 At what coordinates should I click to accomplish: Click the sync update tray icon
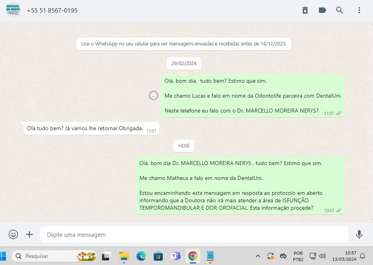pyautogui.click(x=271, y=256)
